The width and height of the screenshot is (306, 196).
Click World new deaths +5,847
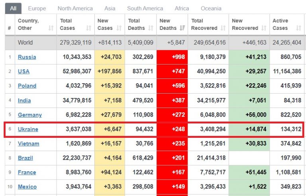click(x=176, y=43)
